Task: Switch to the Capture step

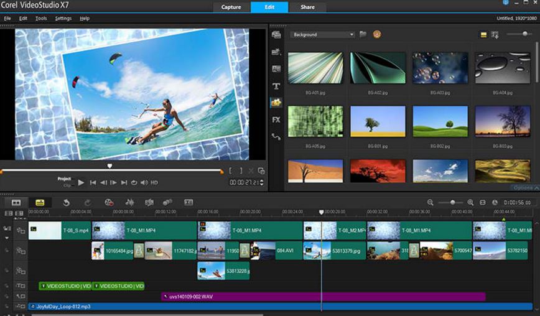Action: pos(231,7)
